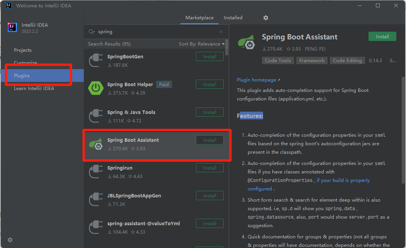Click the plugin list scrollbar thumb
The width and height of the screenshot is (406, 248).
(x=227, y=48)
